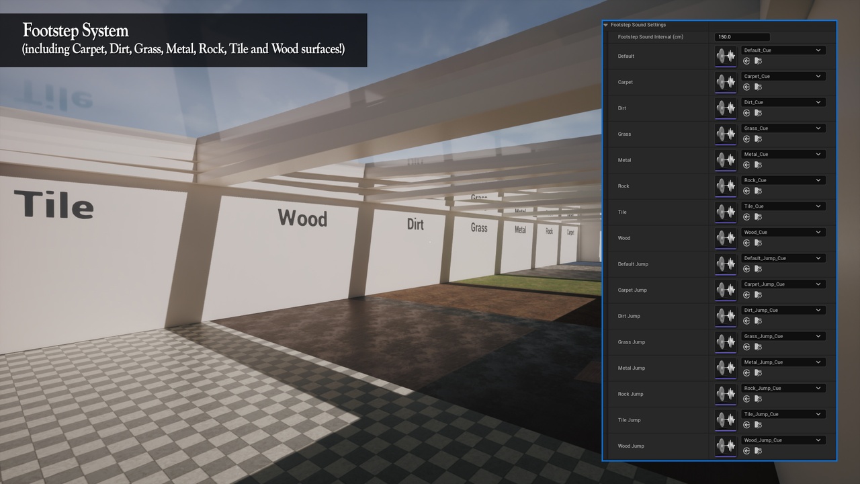Click the Dirt Jump sound cue thumbnail
This screenshot has height=484, width=860.
[725, 316]
